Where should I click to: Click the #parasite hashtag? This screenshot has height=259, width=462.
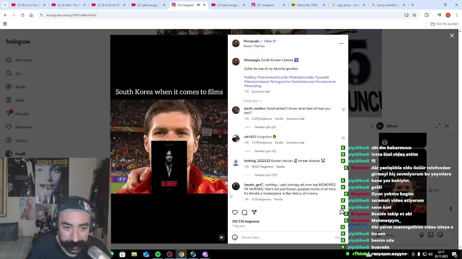tap(322, 77)
